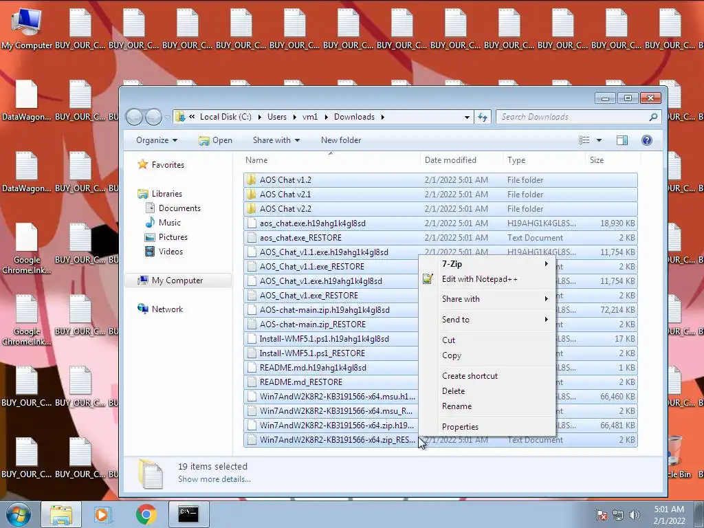Click the volume speaker tray icon
The image size is (704, 528).
[x=635, y=515]
